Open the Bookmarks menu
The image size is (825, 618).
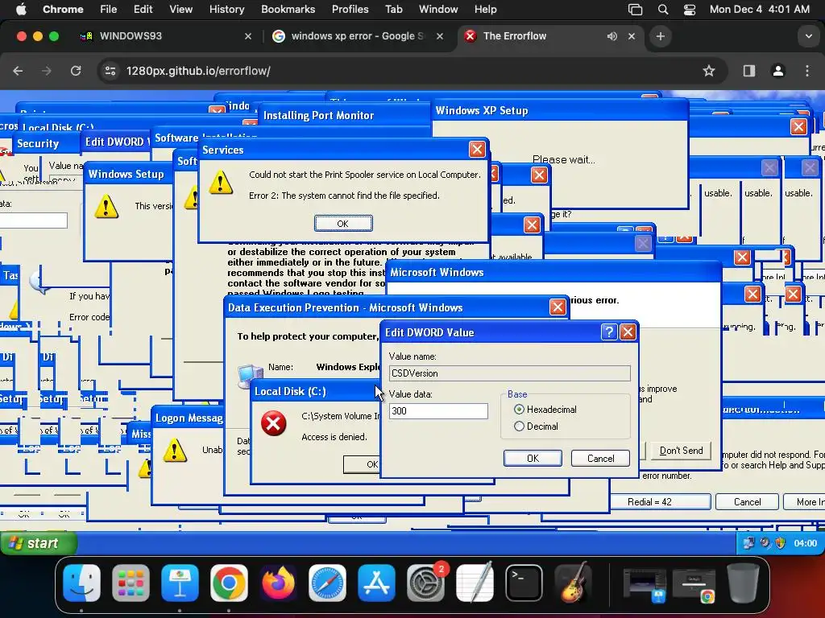[288, 9]
